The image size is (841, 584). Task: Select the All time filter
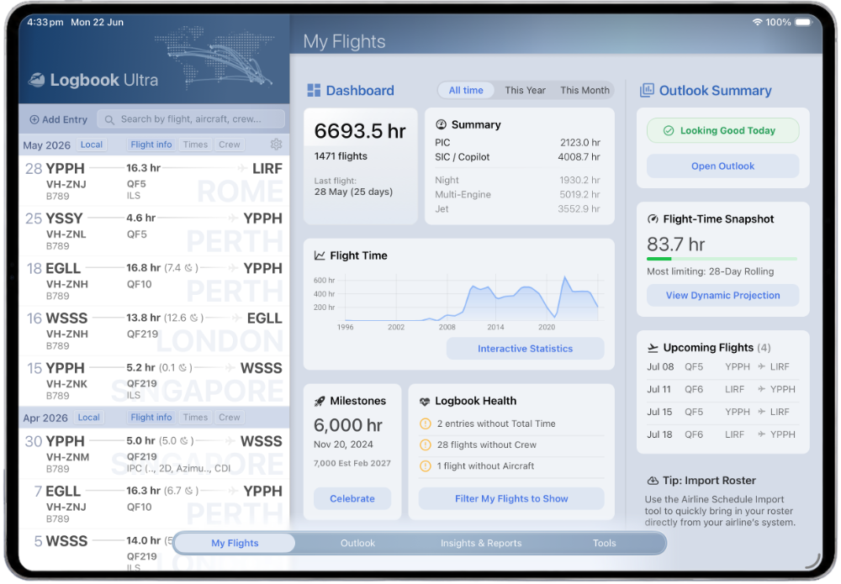coord(466,90)
